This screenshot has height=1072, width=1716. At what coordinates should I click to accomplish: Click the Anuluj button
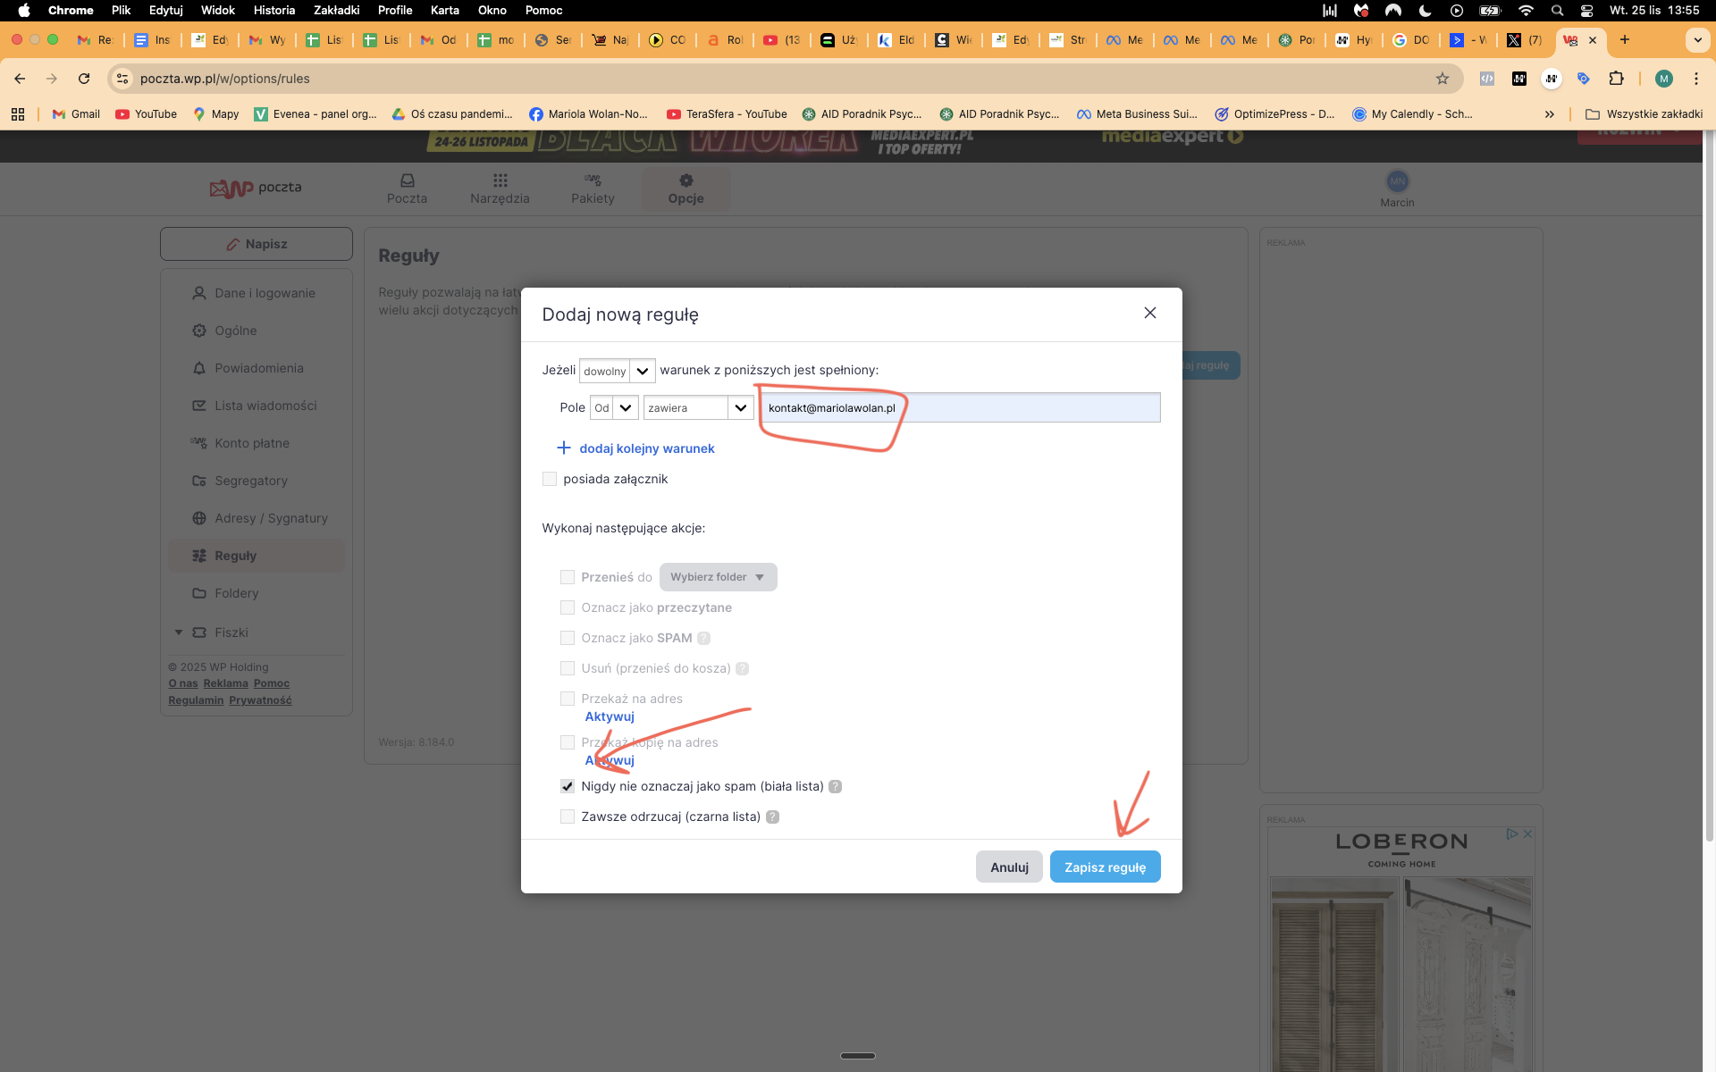1009,867
